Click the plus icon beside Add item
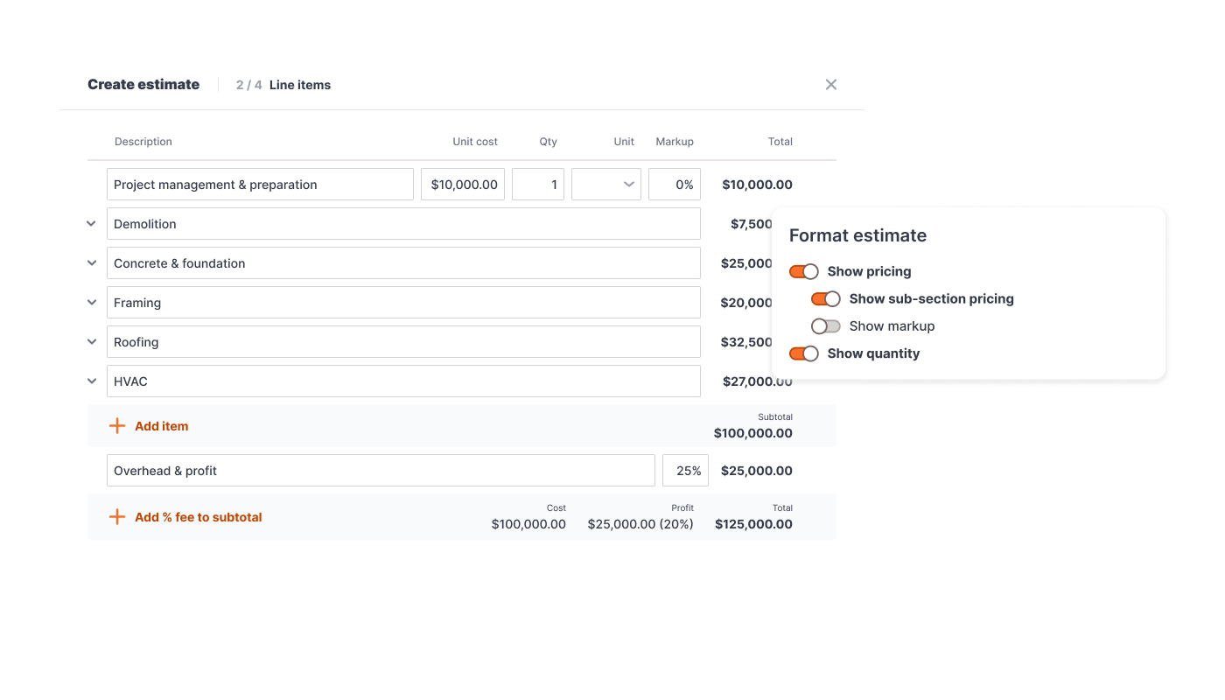Viewport: 1225px width, 700px height. tap(117, 426)
